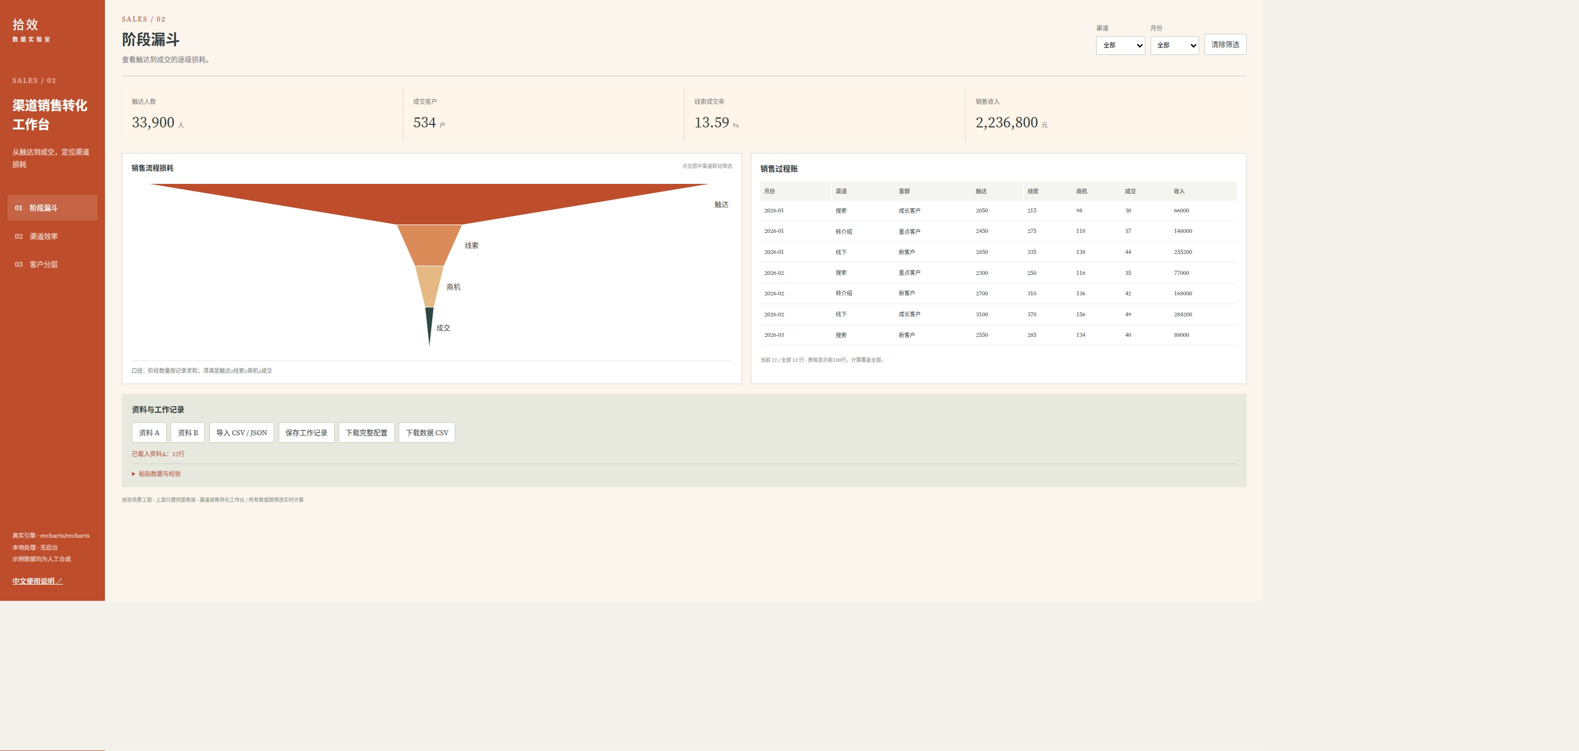Load dataset 资料 B
This screenshot has width=1579, height=751.
click(187, 433)
